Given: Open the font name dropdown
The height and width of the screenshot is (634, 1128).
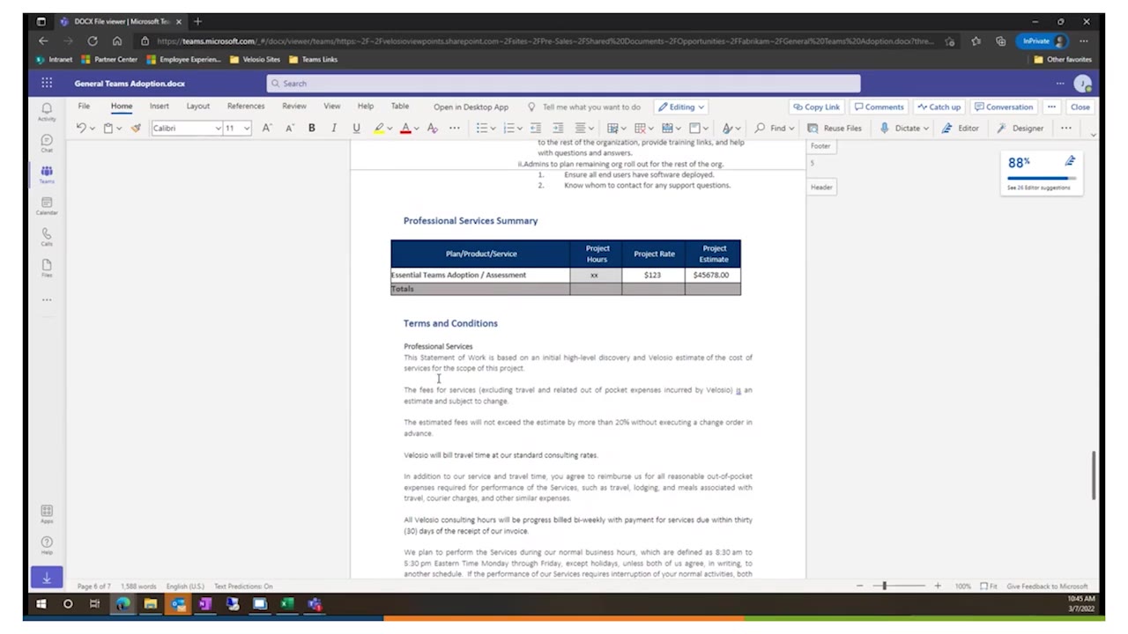Looking at the screenshot, I should (x=218, y=128).
